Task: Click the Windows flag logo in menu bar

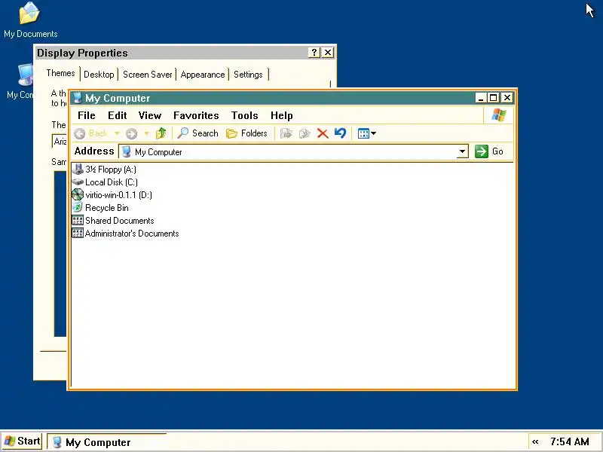Action: pyautogui.click(x=499, y=115)
